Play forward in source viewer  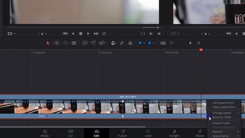point(88,34)
